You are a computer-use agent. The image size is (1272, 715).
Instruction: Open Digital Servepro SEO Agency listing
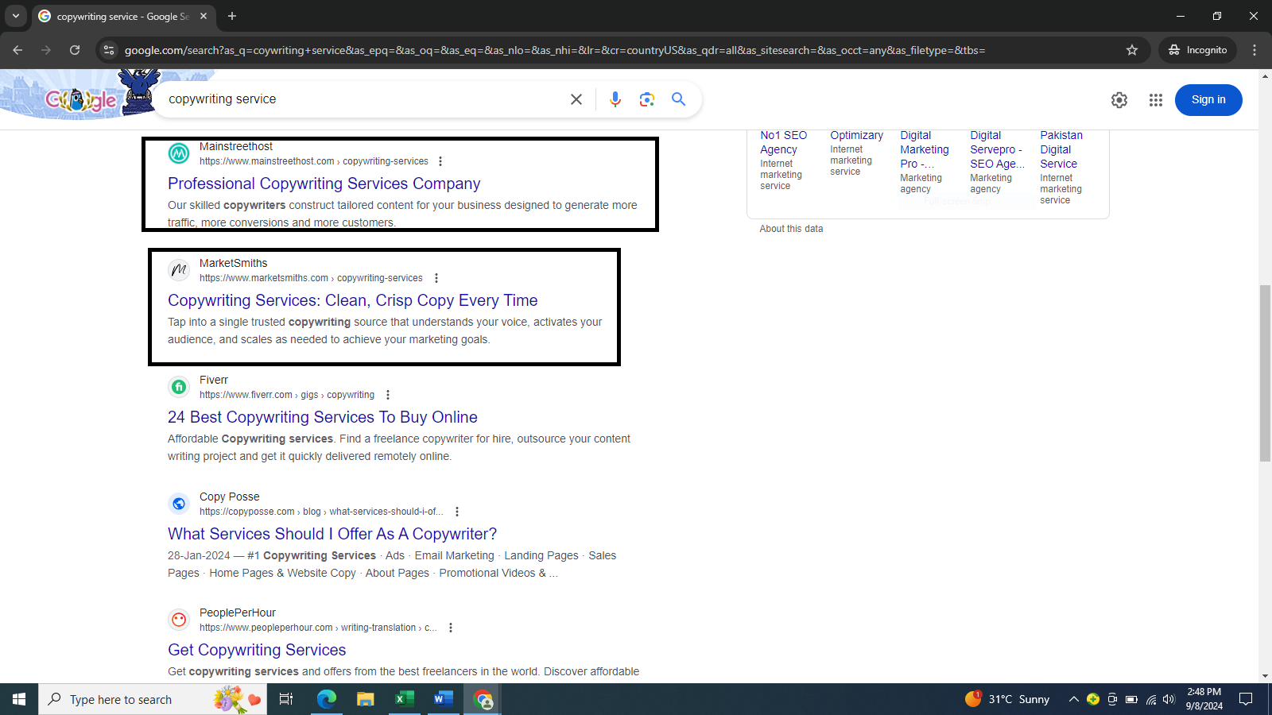click(x=997, y=149)
